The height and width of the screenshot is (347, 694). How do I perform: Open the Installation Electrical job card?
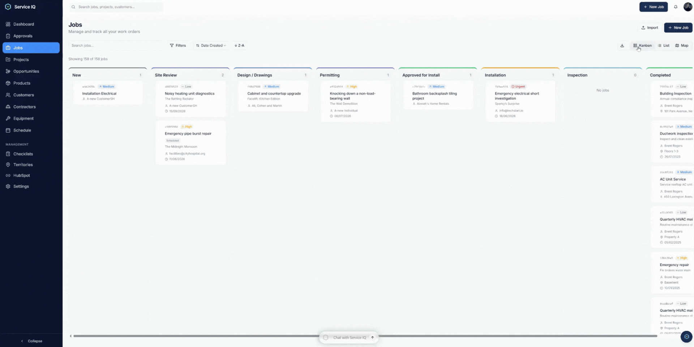[x=108, y=93]
